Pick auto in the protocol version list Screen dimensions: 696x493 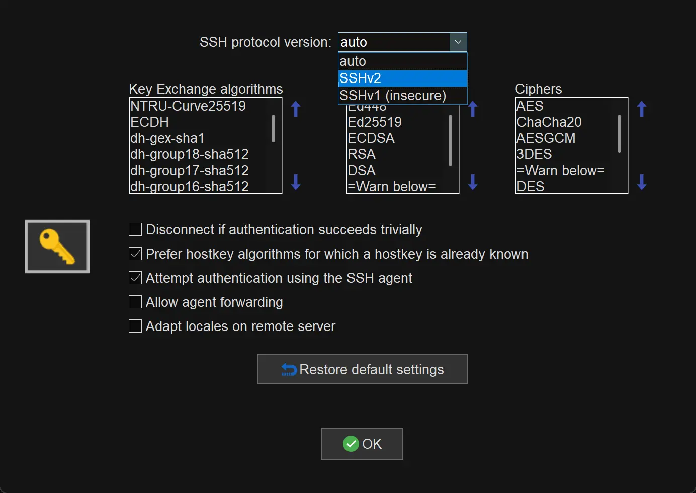coord(402,61)
